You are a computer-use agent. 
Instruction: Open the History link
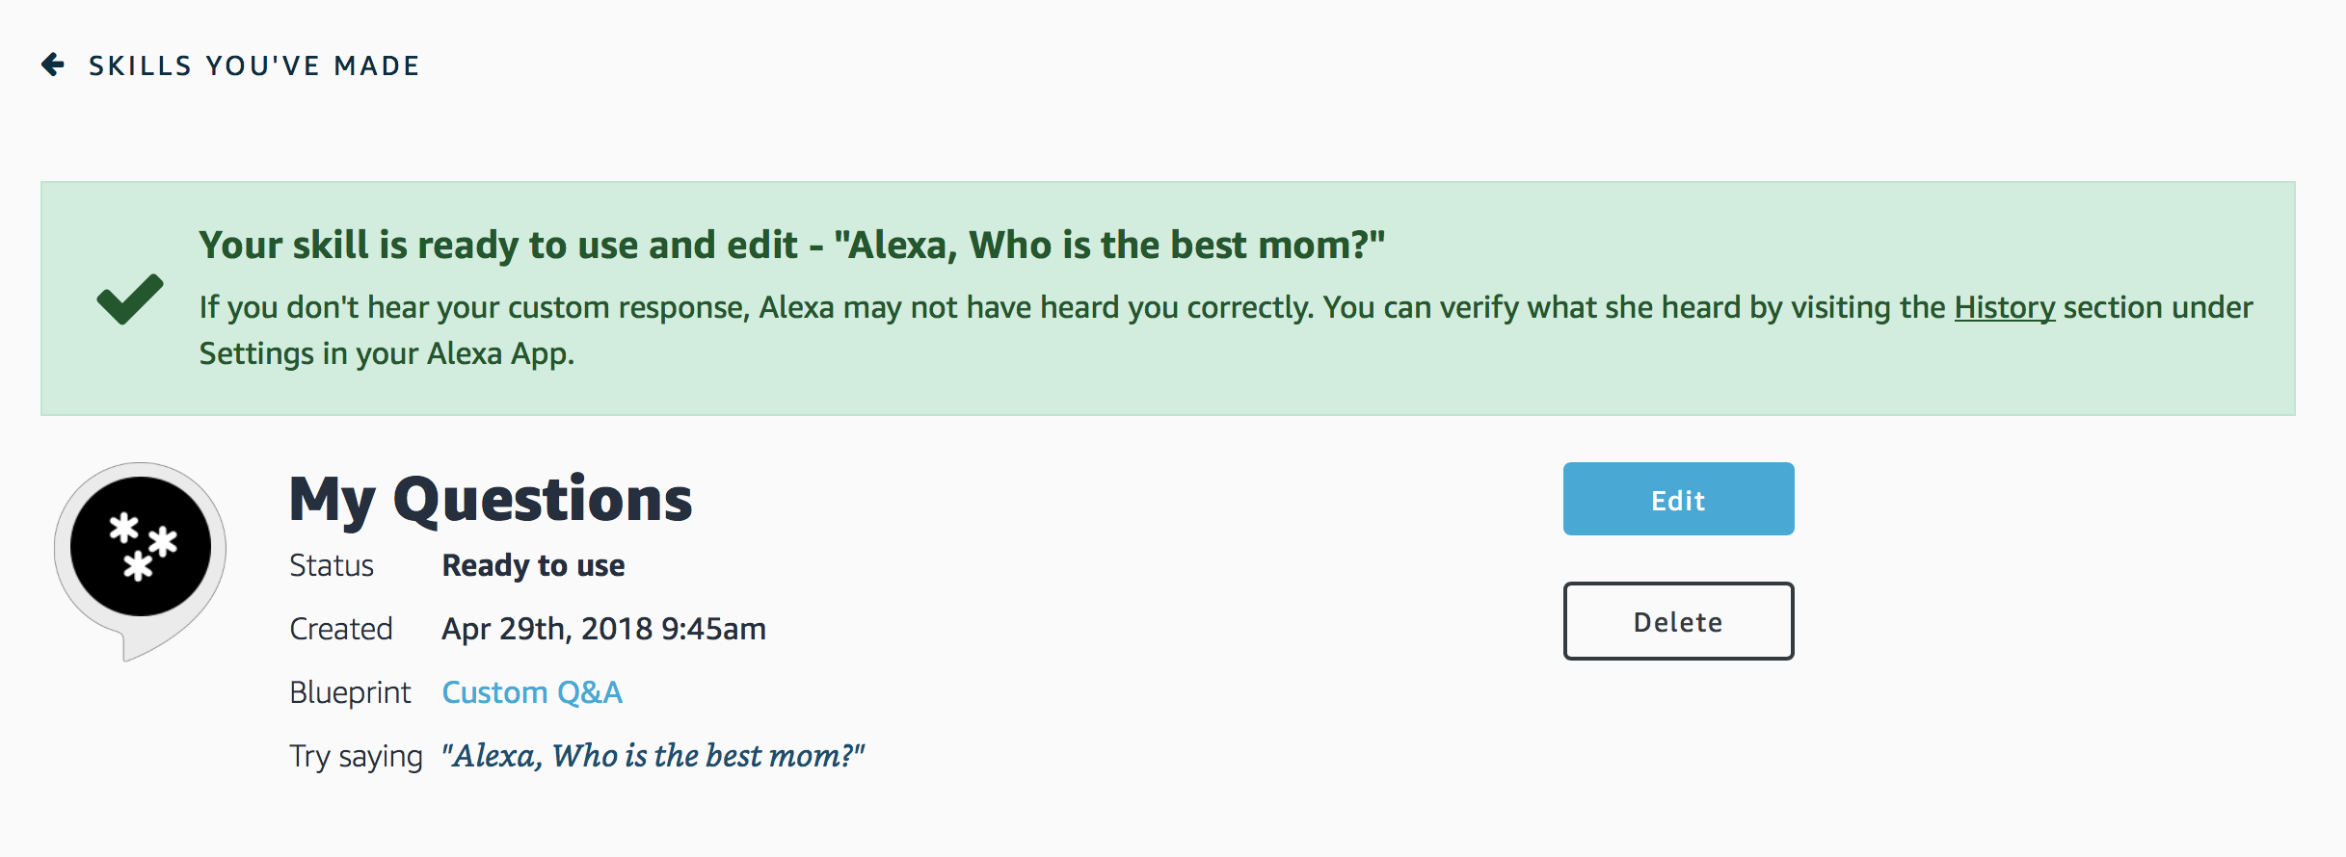pos(2004,307)
